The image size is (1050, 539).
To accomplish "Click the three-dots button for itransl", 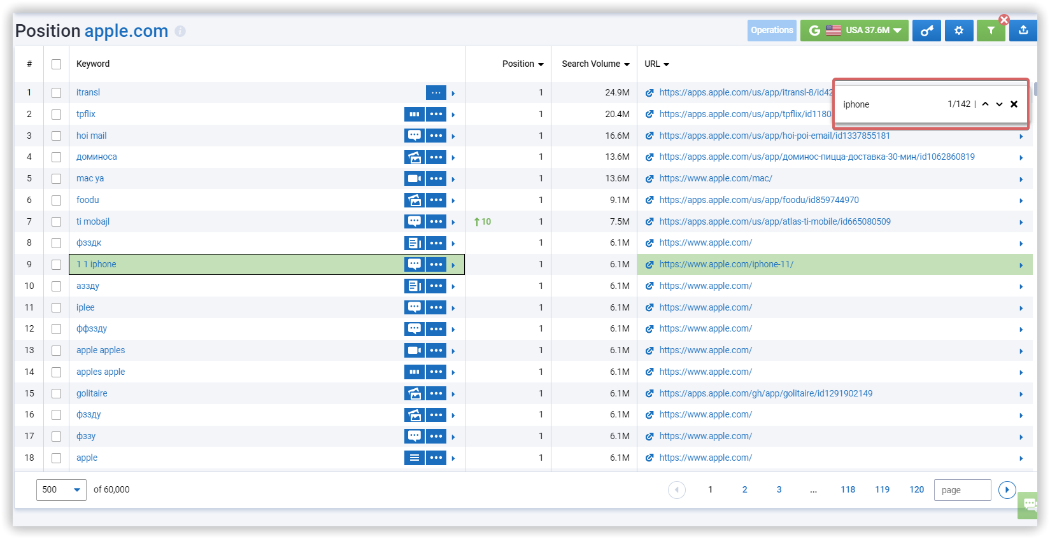I will pos(436,93).
